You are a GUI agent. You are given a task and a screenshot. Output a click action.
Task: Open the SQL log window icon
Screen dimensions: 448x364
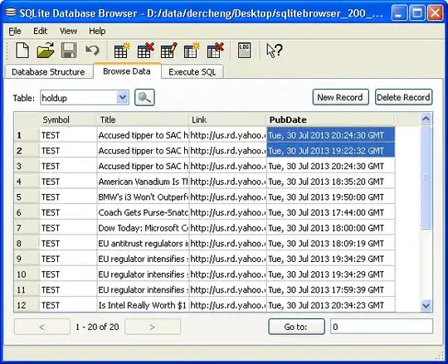tap(244, 51)
